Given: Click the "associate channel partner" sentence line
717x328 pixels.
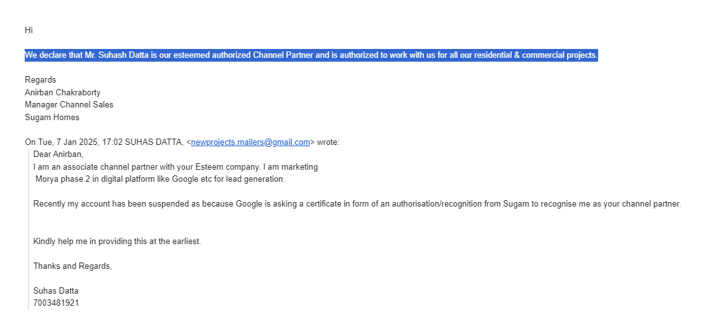Looking at the screenshot, I should (175, 167).
